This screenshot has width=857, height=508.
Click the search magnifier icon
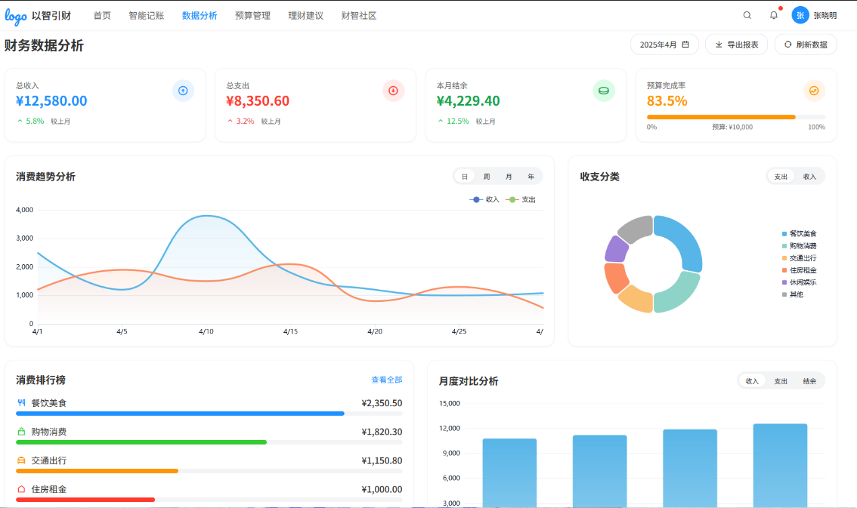pos(747,15)
